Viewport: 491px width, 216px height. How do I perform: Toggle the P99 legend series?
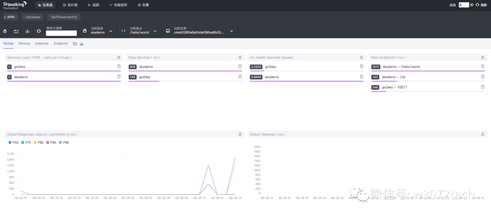pos(64,142)
